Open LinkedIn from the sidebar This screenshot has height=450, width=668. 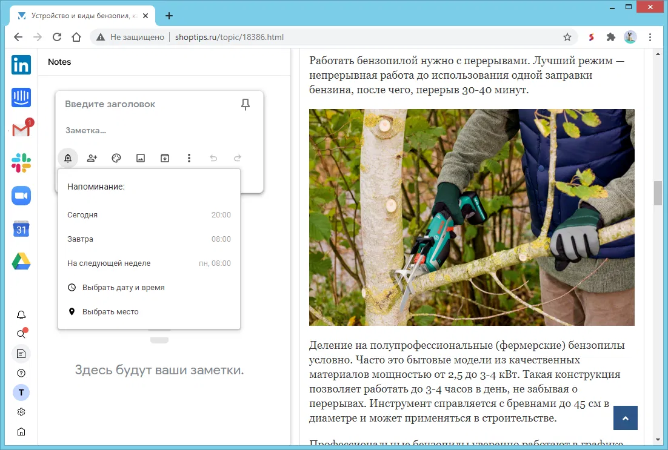pyautogui.click(x=21, y=65)
